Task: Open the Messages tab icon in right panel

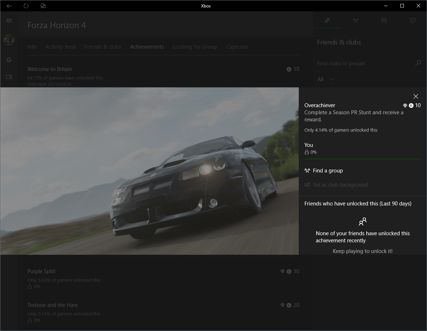Action: [384, 21]
